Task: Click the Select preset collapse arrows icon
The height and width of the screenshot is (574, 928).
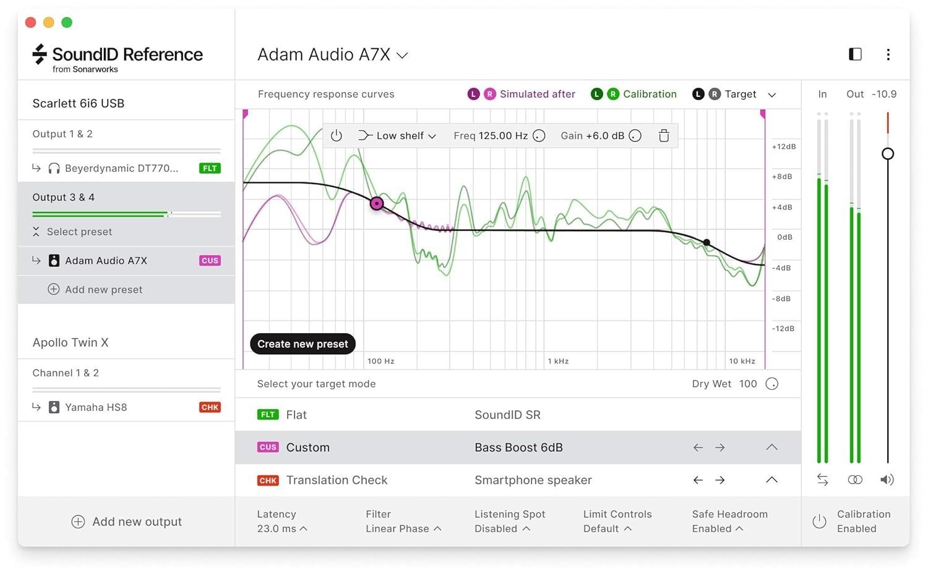Action: click(36, 232)
